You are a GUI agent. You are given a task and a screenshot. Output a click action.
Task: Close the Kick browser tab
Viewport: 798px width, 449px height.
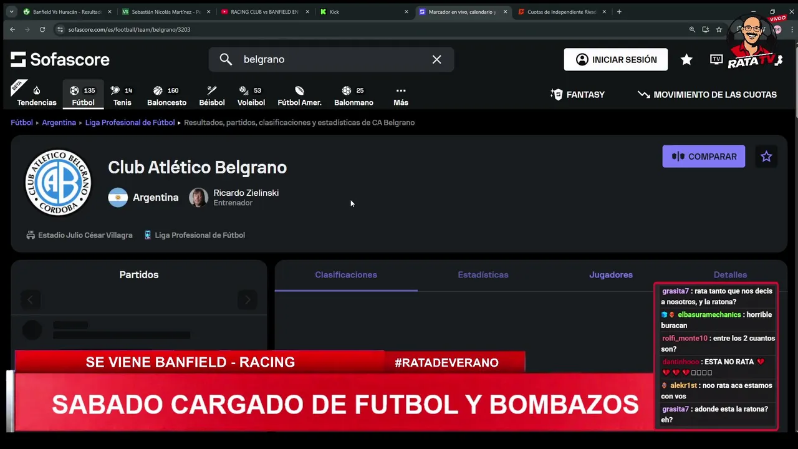click(x=406, y=12)
